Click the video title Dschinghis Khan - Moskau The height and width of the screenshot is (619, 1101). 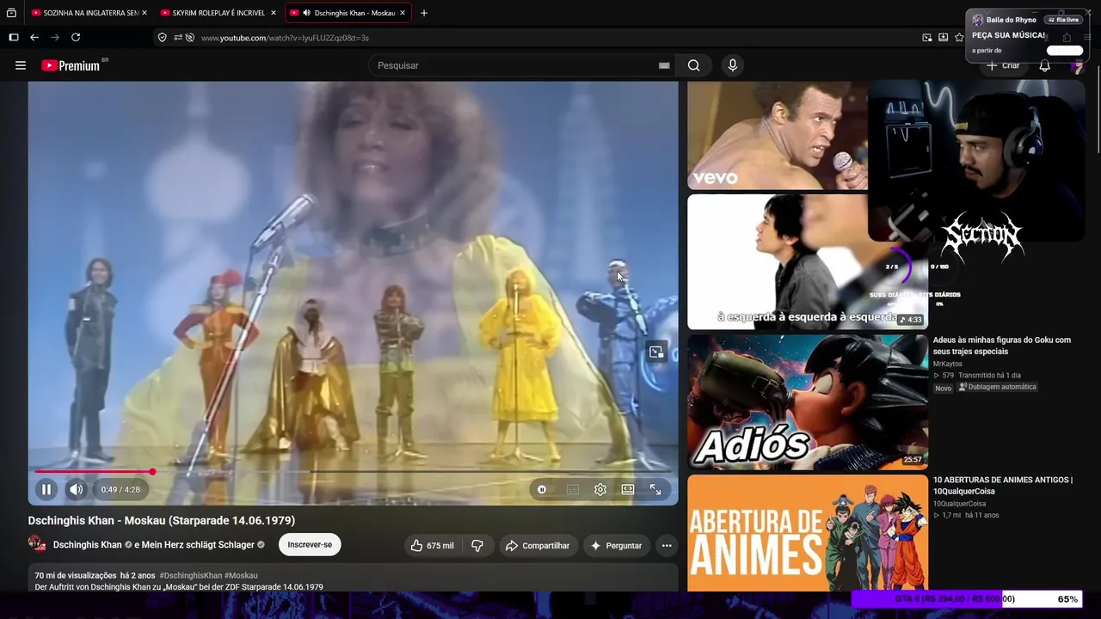162,521
